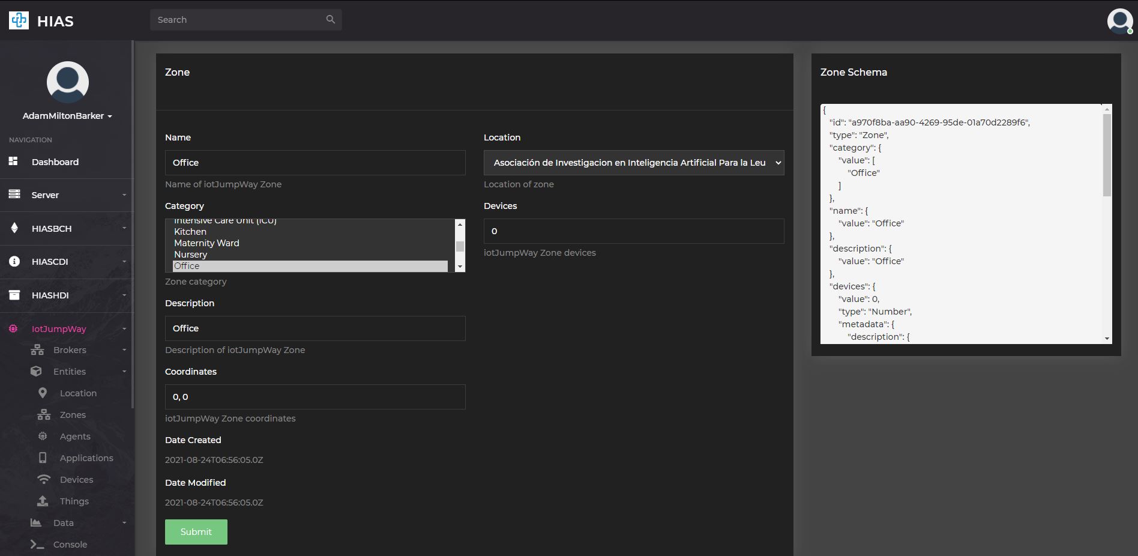This screenshot has height=556, width=1138.
Task: Submit the zone form
Action: (196, 532)
